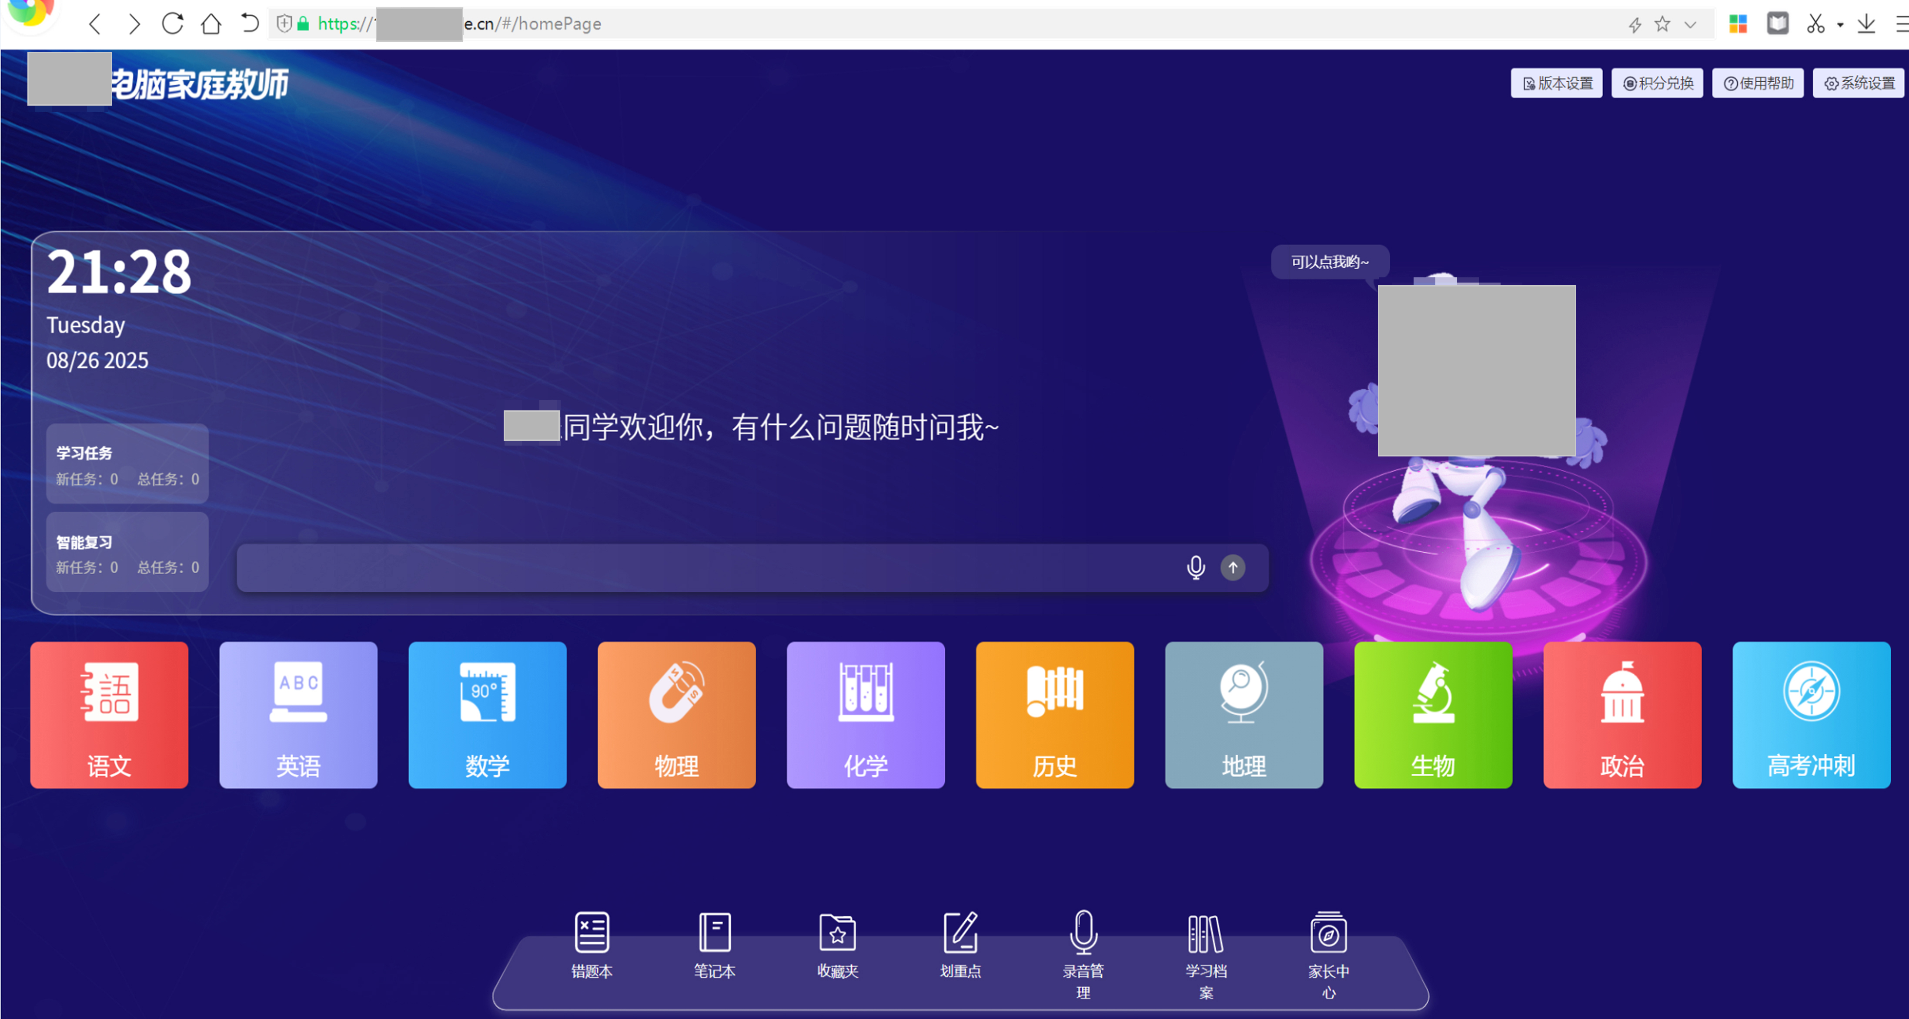Click 积分兑换 points exchange button
Viewport: 1909px width, 1019px height.
click(1657, 83)
